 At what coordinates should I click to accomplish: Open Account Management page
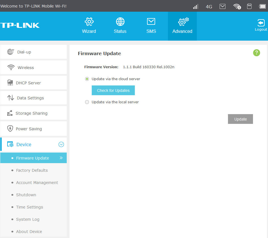point(37,183)
